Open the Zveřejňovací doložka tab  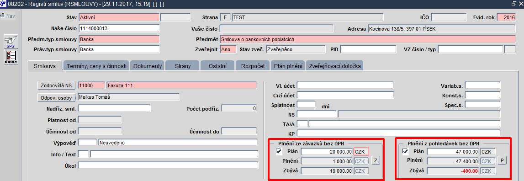click(334, 66)
